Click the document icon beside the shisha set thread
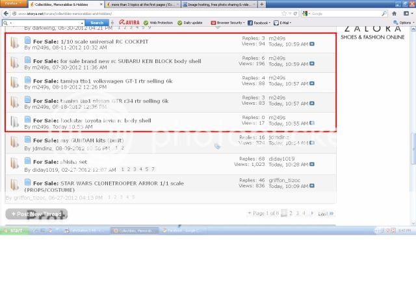The height and width of the screenshot is (296, 416). (x=28, y=162)
